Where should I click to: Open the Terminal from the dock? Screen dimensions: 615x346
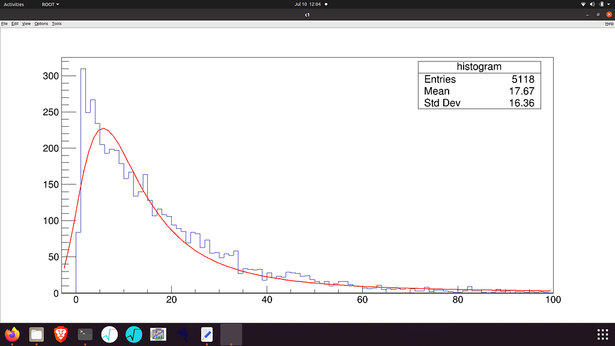pyautogui.click(x=85, y=334)
